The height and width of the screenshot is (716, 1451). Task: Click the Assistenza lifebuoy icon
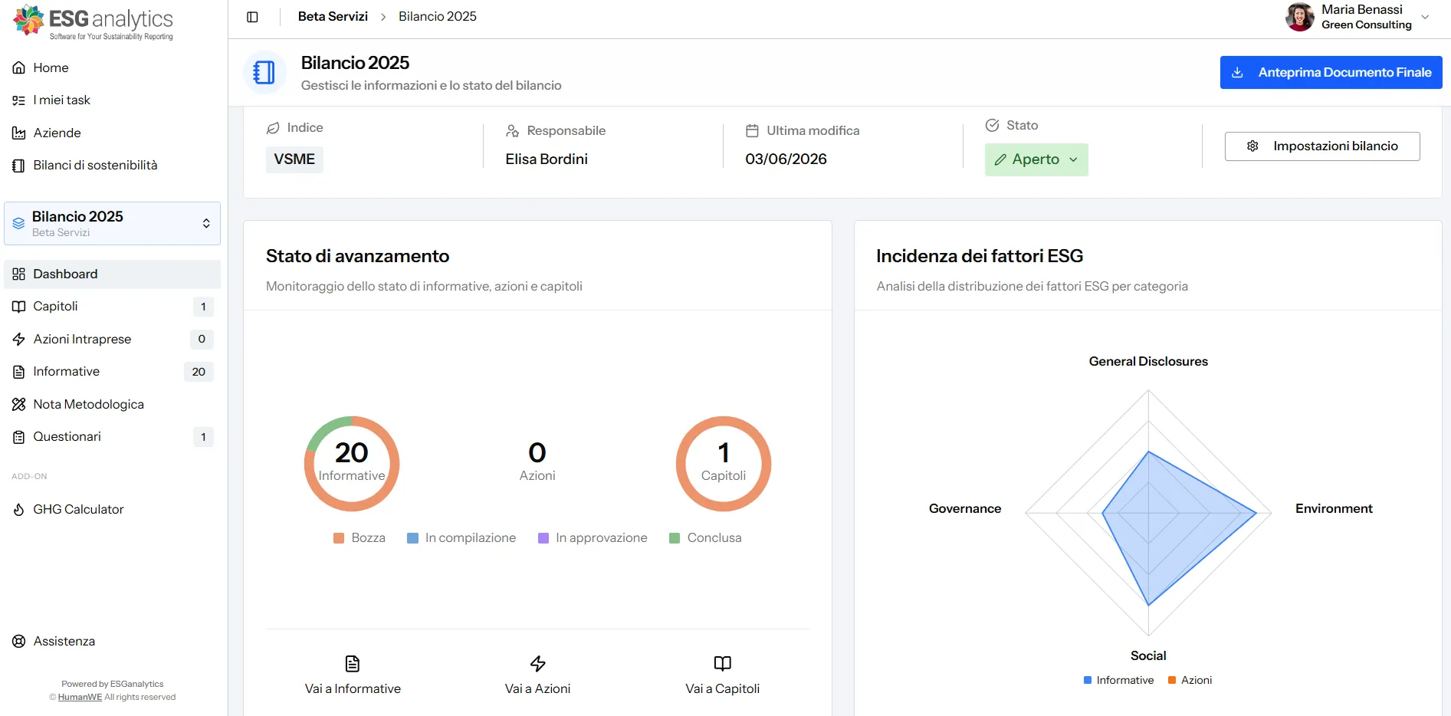(x=19, y=642)
